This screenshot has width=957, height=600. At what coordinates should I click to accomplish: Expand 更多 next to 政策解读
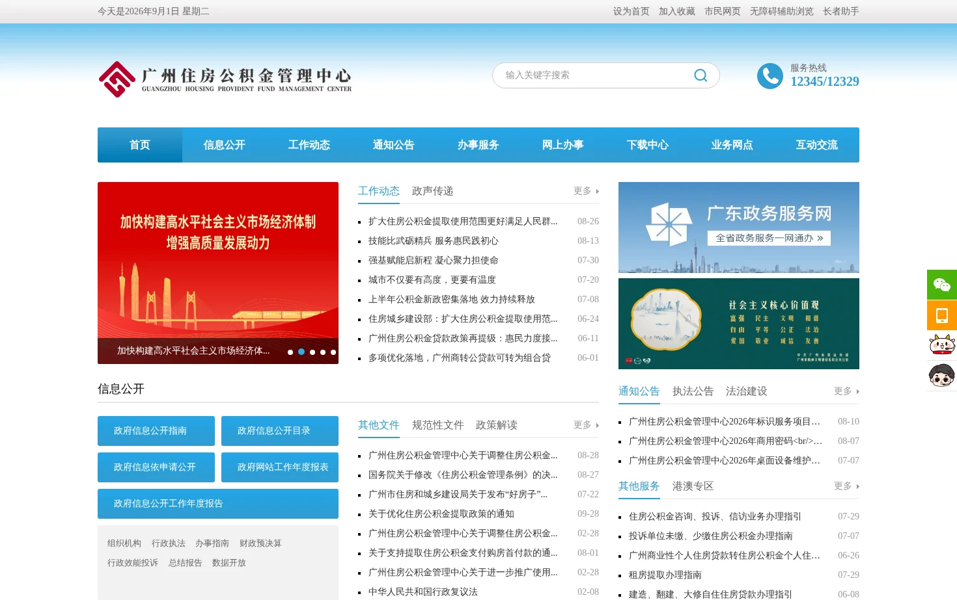tap(586, 425)
